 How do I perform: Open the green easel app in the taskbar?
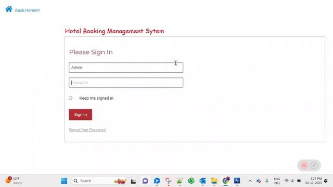pos(180,181)
